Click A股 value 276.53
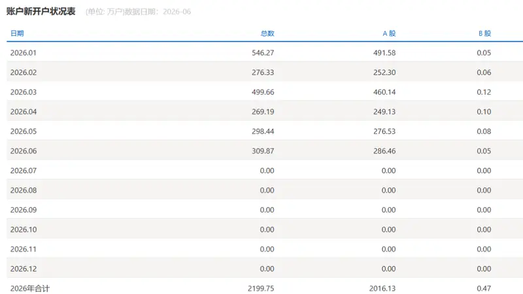523x294 pixels. [384, 131]
